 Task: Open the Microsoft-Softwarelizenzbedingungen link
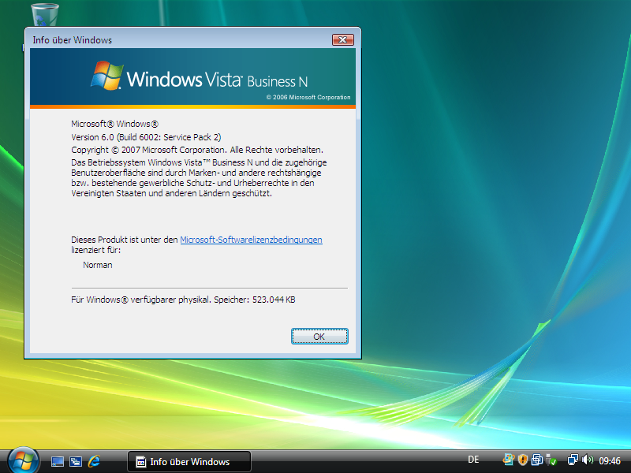click(251, 240)
